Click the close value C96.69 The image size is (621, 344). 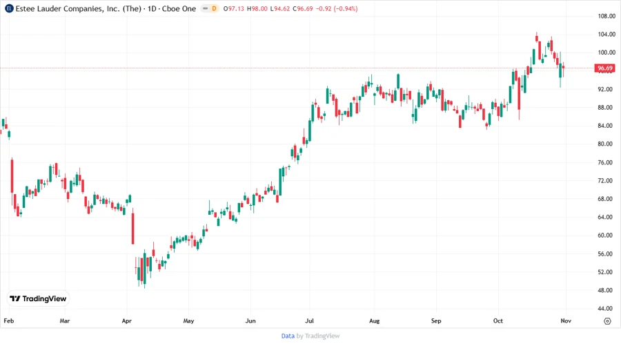(303, 8)
